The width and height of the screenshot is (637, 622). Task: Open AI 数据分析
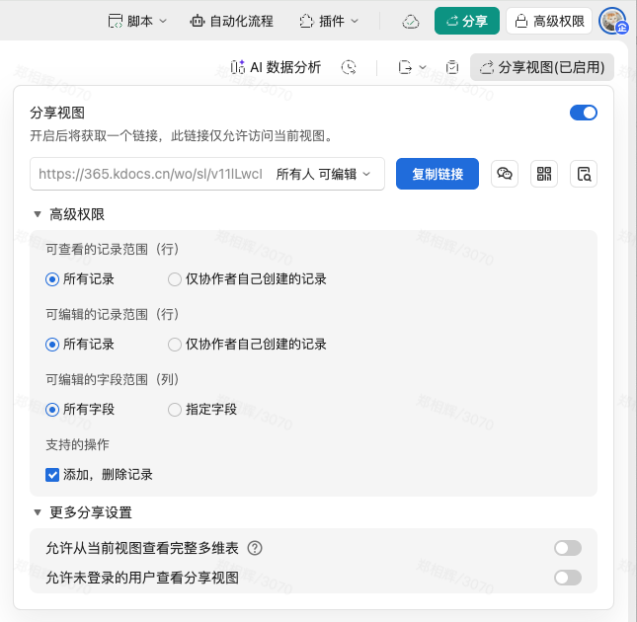(276, 67)
